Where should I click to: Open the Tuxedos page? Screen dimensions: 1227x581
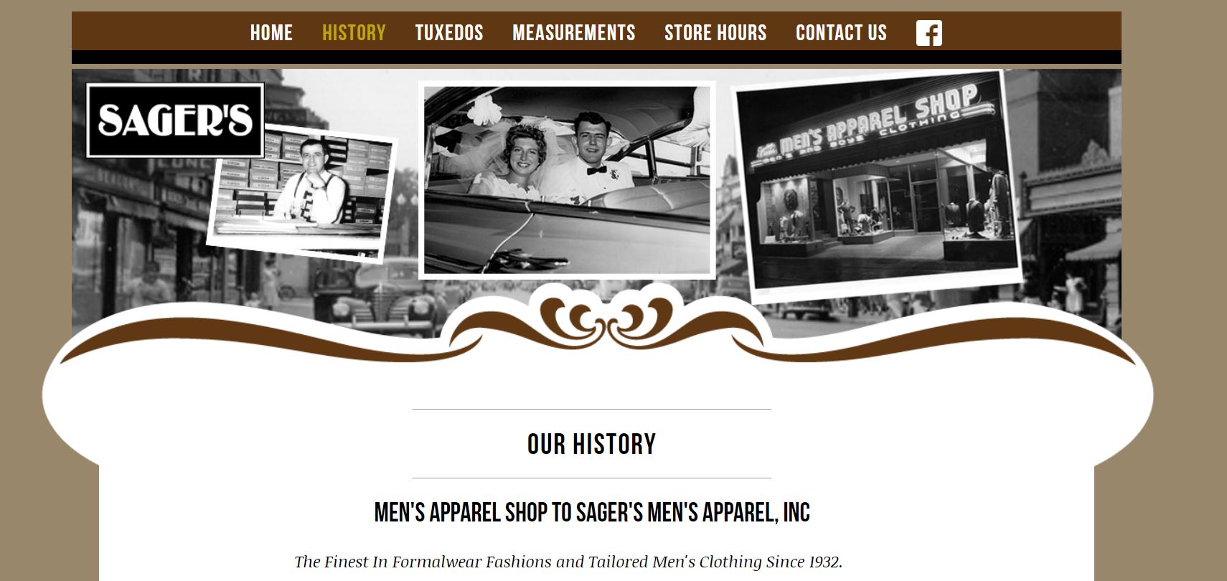tap(449, 33)
